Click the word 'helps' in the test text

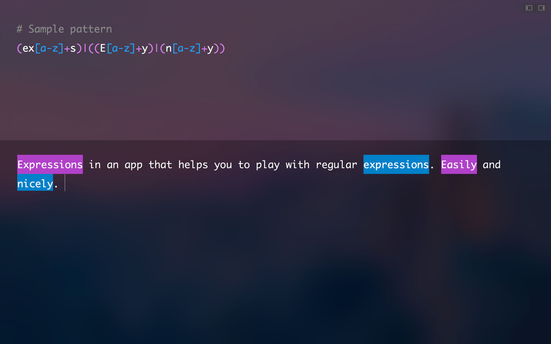coord(193,165)
